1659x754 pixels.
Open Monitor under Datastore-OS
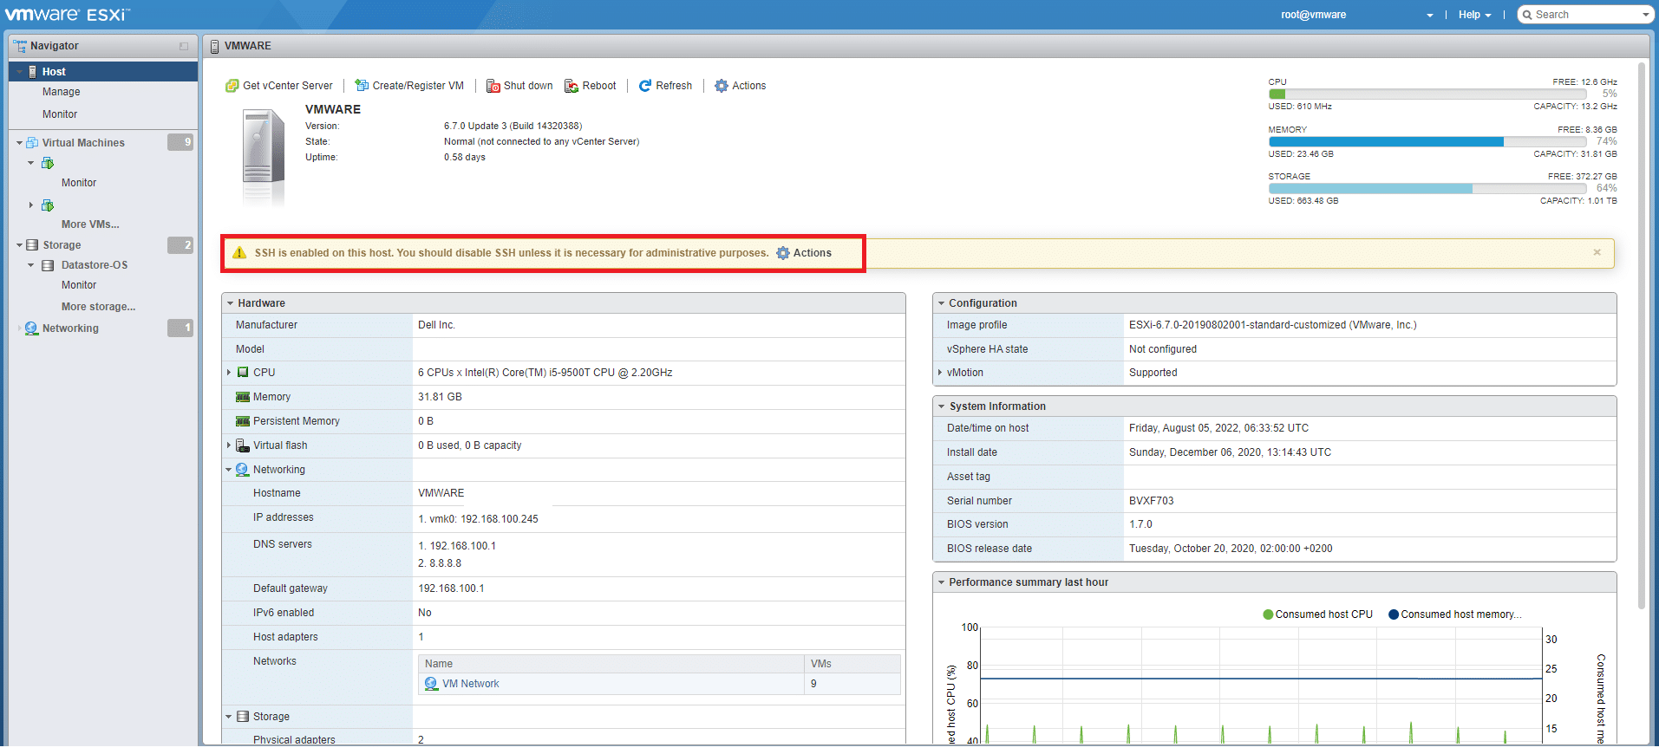click(x=79, y=285)
